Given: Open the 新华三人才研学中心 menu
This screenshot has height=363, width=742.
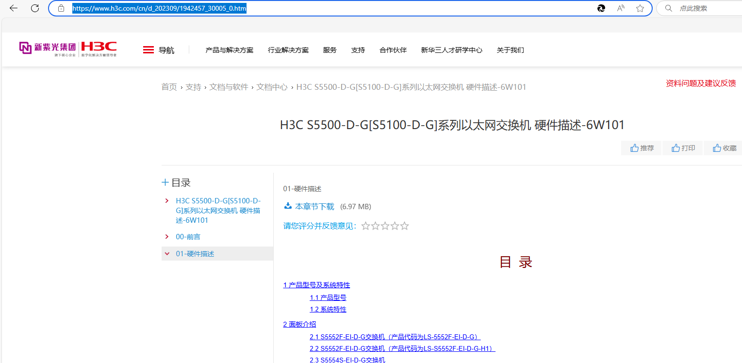Looking at the screenshot, I should 452,50.
